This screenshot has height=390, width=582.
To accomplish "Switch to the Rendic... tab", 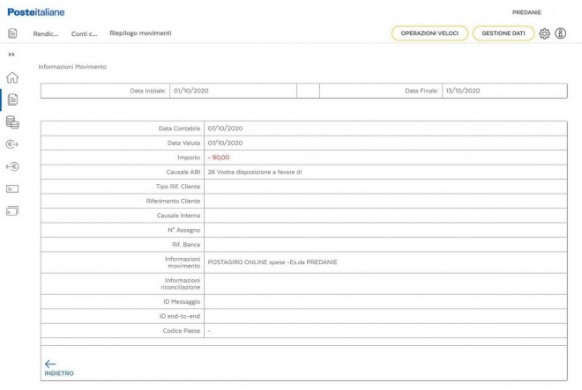I will pyautogui.click(x=45, y=33).
